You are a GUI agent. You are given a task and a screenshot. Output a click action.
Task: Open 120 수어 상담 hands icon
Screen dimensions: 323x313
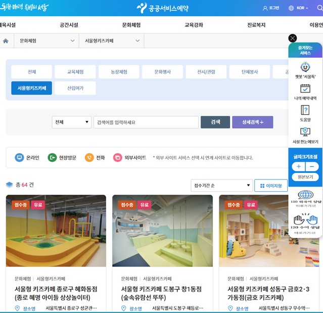coord(306,219)
